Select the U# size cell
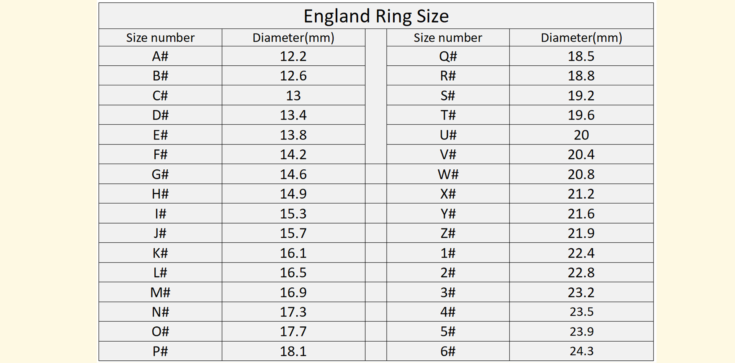The width and height of the screenshot is (735, 363). point(448,135)
